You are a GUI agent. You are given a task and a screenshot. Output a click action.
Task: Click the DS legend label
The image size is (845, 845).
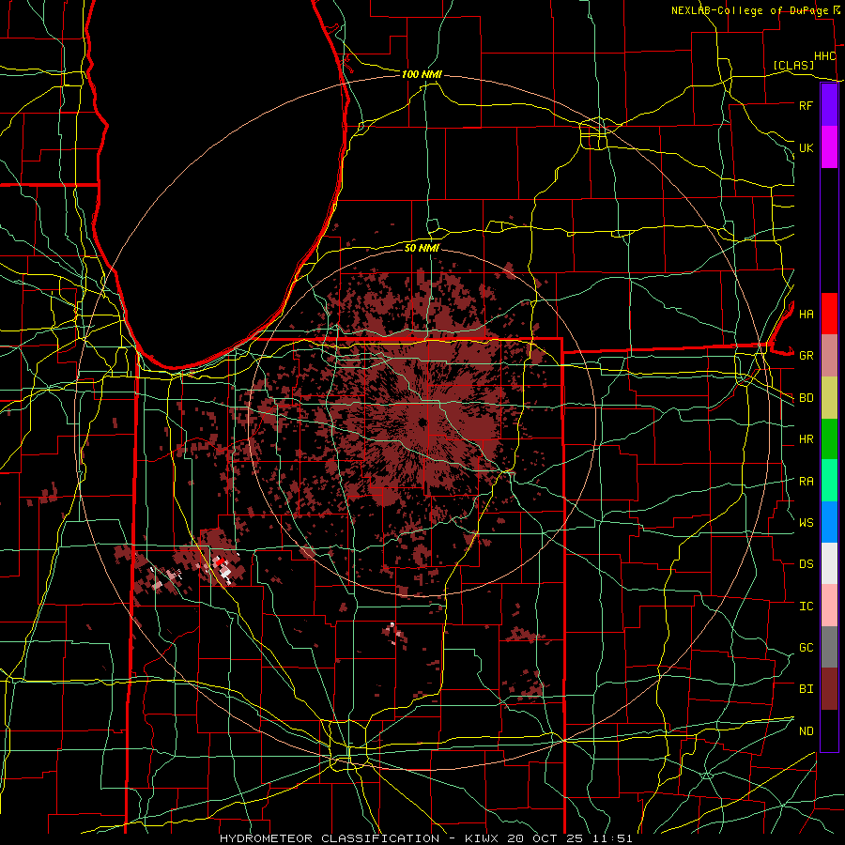pyautogui.click(x=806, y=564)
